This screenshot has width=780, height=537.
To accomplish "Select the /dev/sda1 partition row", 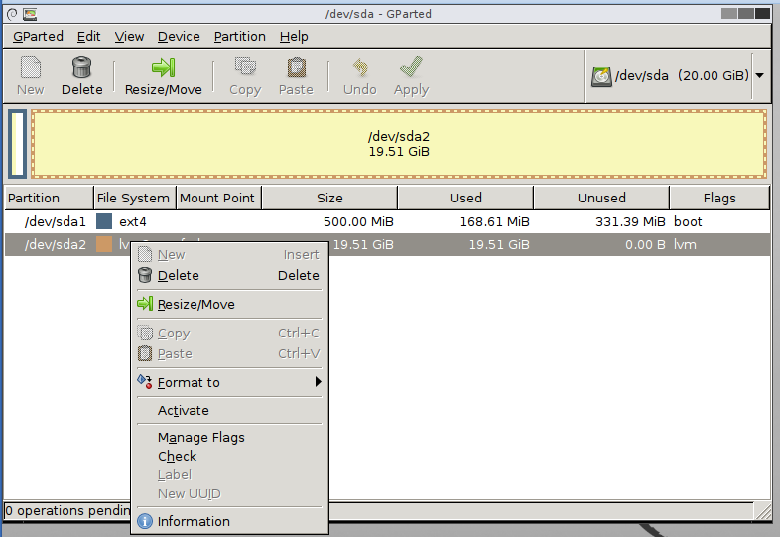I will (x=387, y=221).
